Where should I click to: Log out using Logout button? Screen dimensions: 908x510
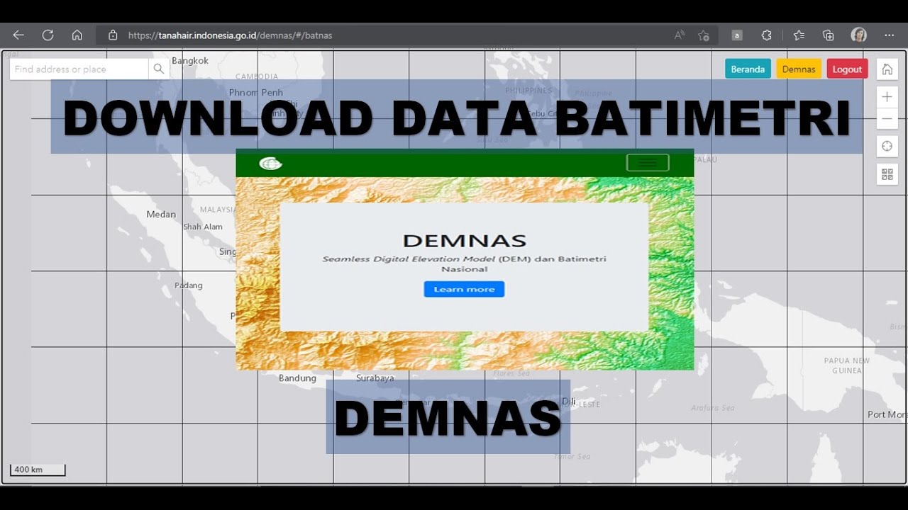pos(847,69)
